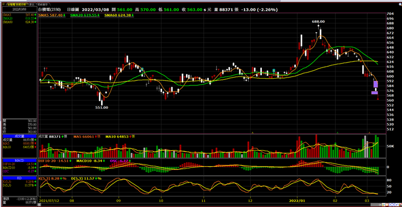Image resolution: width=402 pixels, height=207 pixels.
Task: Click the red-bordered square icon at bottom-right
Action: (x=387, y=205)
